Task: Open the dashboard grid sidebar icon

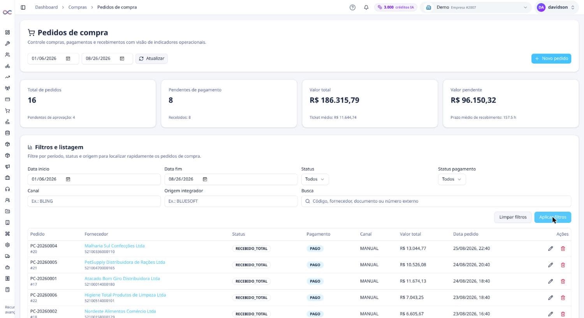Action: tap(7, 32)
